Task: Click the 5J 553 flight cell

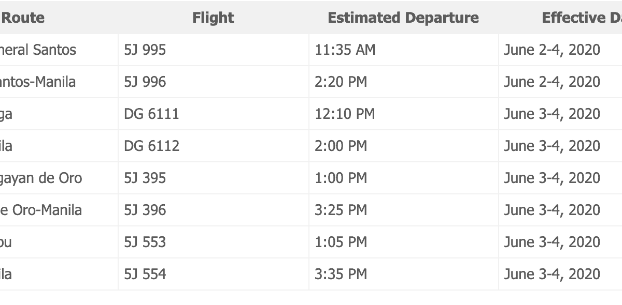Action: point(145,242)
